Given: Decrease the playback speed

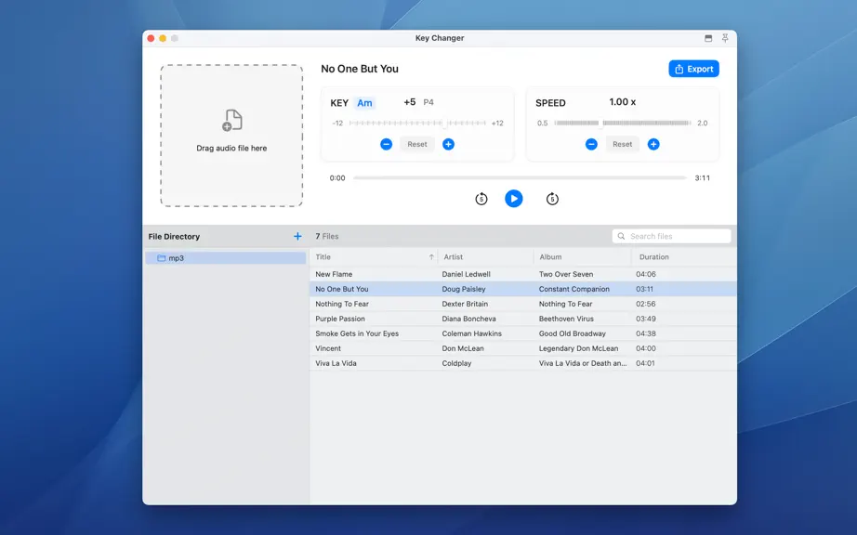Looking at the screenshot, I should point(591,144).
